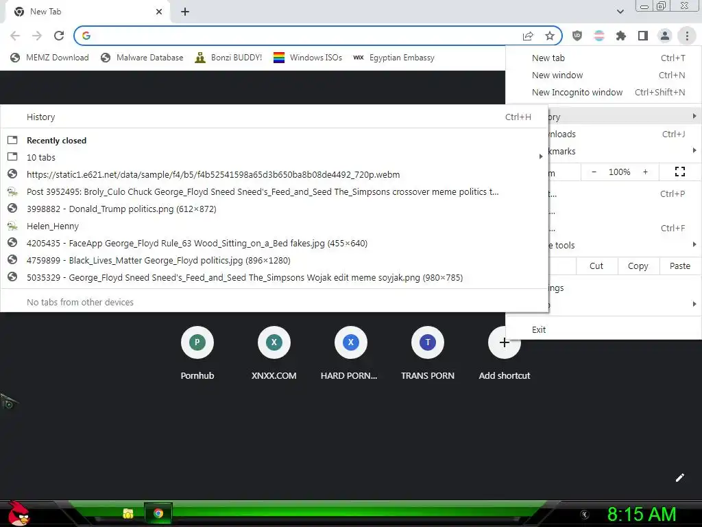
Task: Reopen the static1.e621.net webm entry
Action: click(x=274, y=174)
